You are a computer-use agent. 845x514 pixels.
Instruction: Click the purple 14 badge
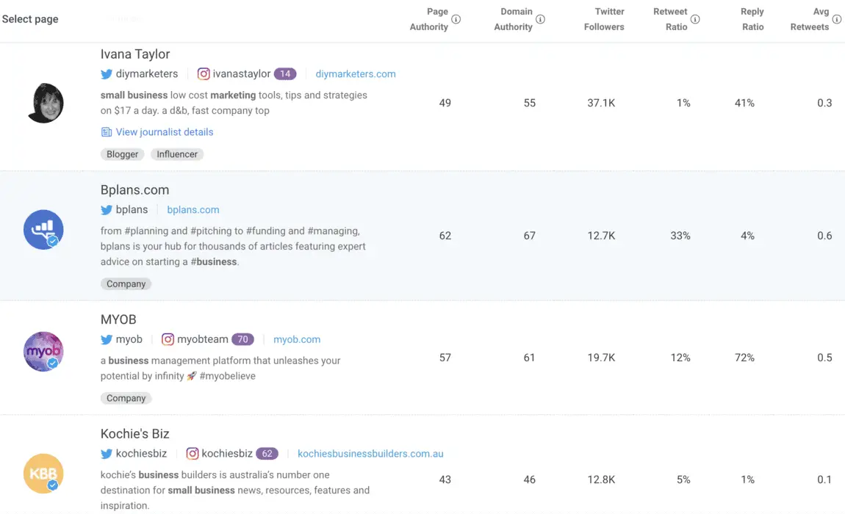285,74
